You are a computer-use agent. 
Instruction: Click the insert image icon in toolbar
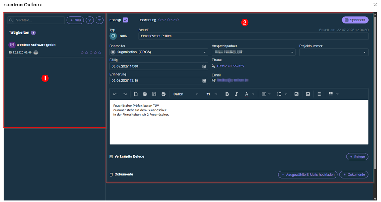[296, 94]
